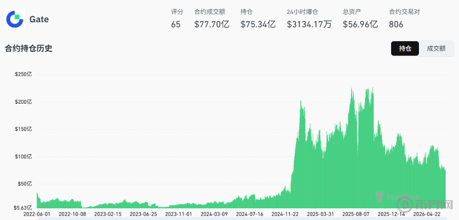Click the 24小时爆仓 label
The height and width of the screenshot is (220, 459).
tap(303, 12)
